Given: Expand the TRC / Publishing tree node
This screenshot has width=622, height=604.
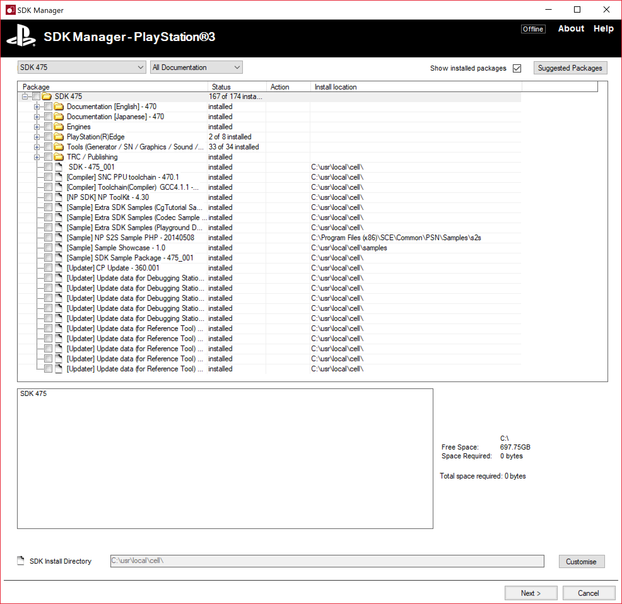Looking at the screenshot, I should (x=37, y=157).
